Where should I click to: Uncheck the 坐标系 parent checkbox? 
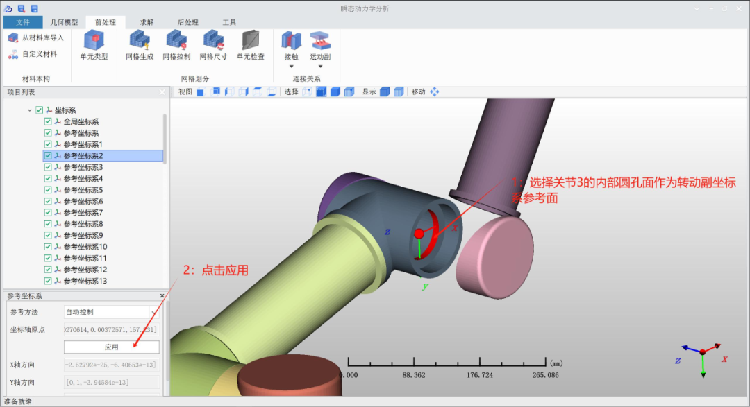pos(39,110)
